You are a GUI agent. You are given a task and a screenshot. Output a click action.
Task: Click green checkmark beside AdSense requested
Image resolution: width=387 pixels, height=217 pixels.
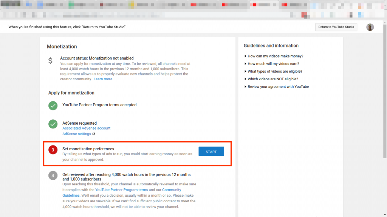[x=53, y=124]
